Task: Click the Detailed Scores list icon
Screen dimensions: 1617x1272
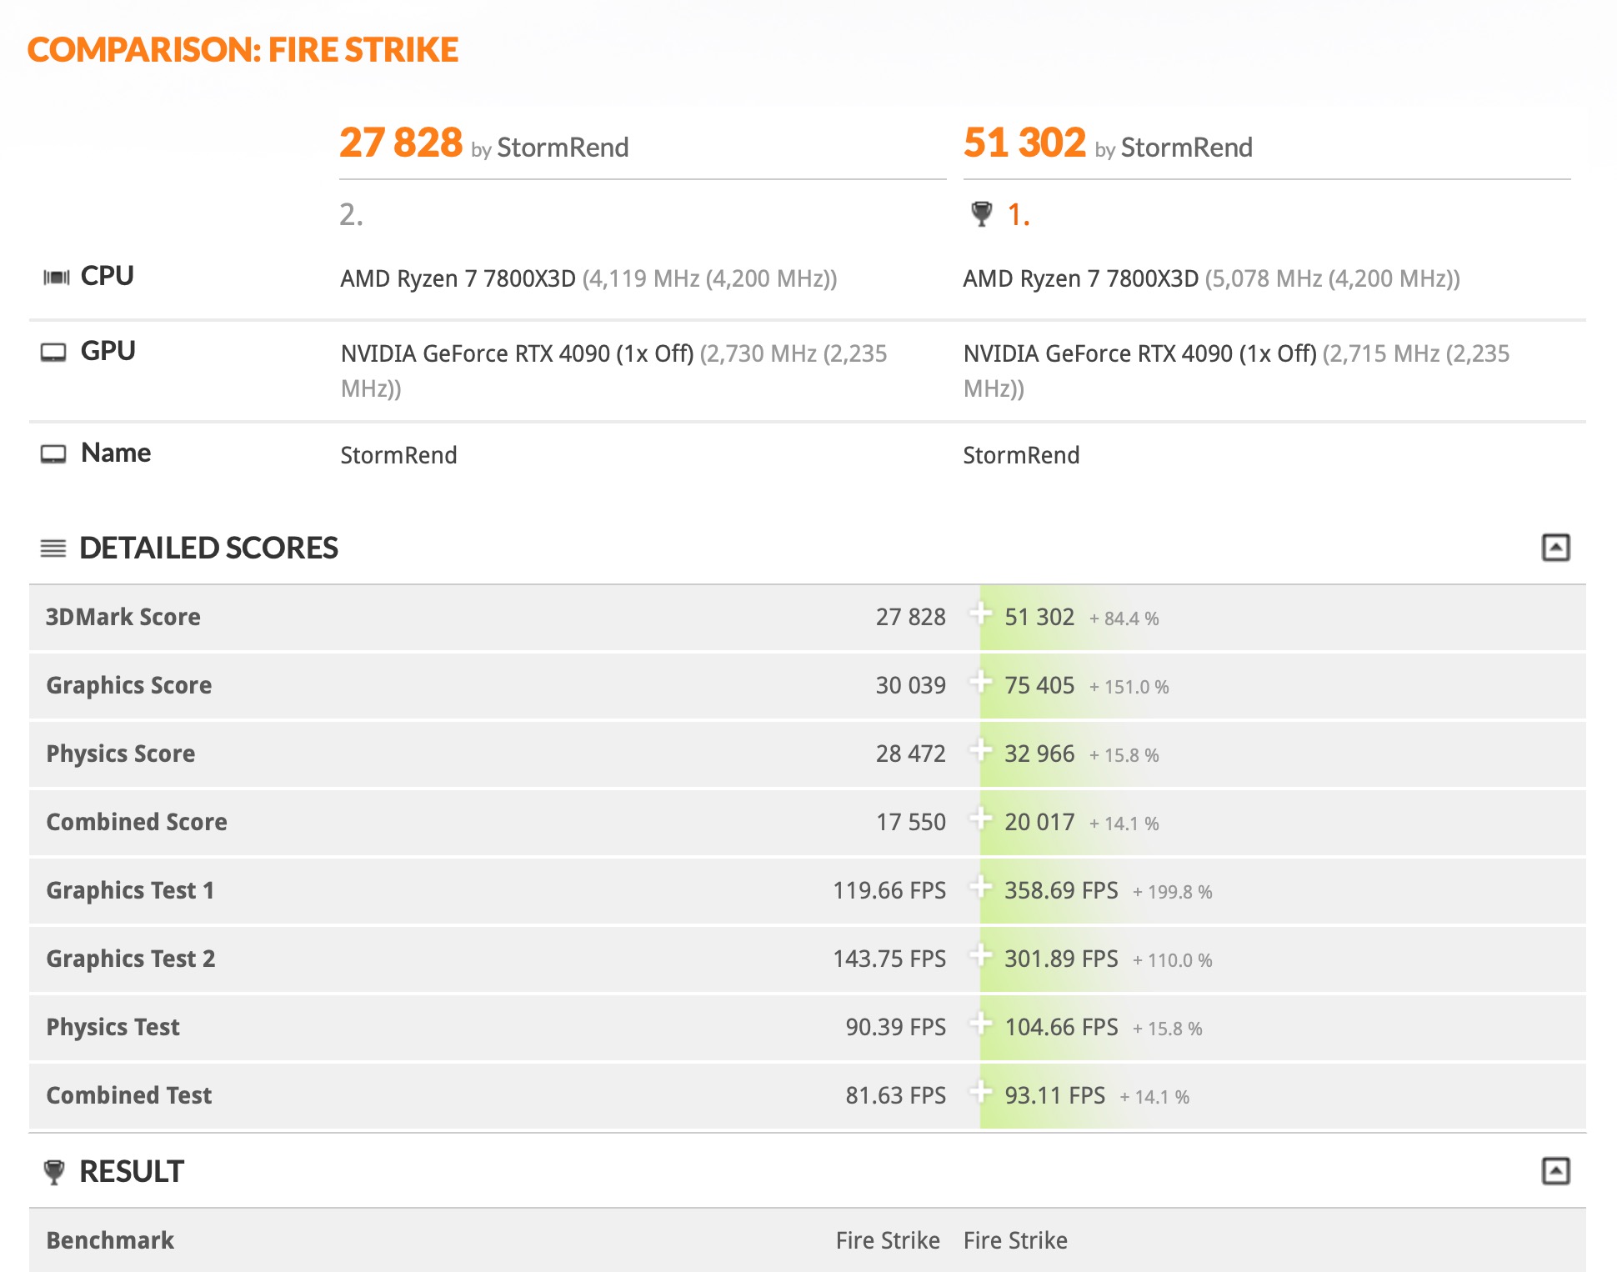Action: [x=53, y=548]
